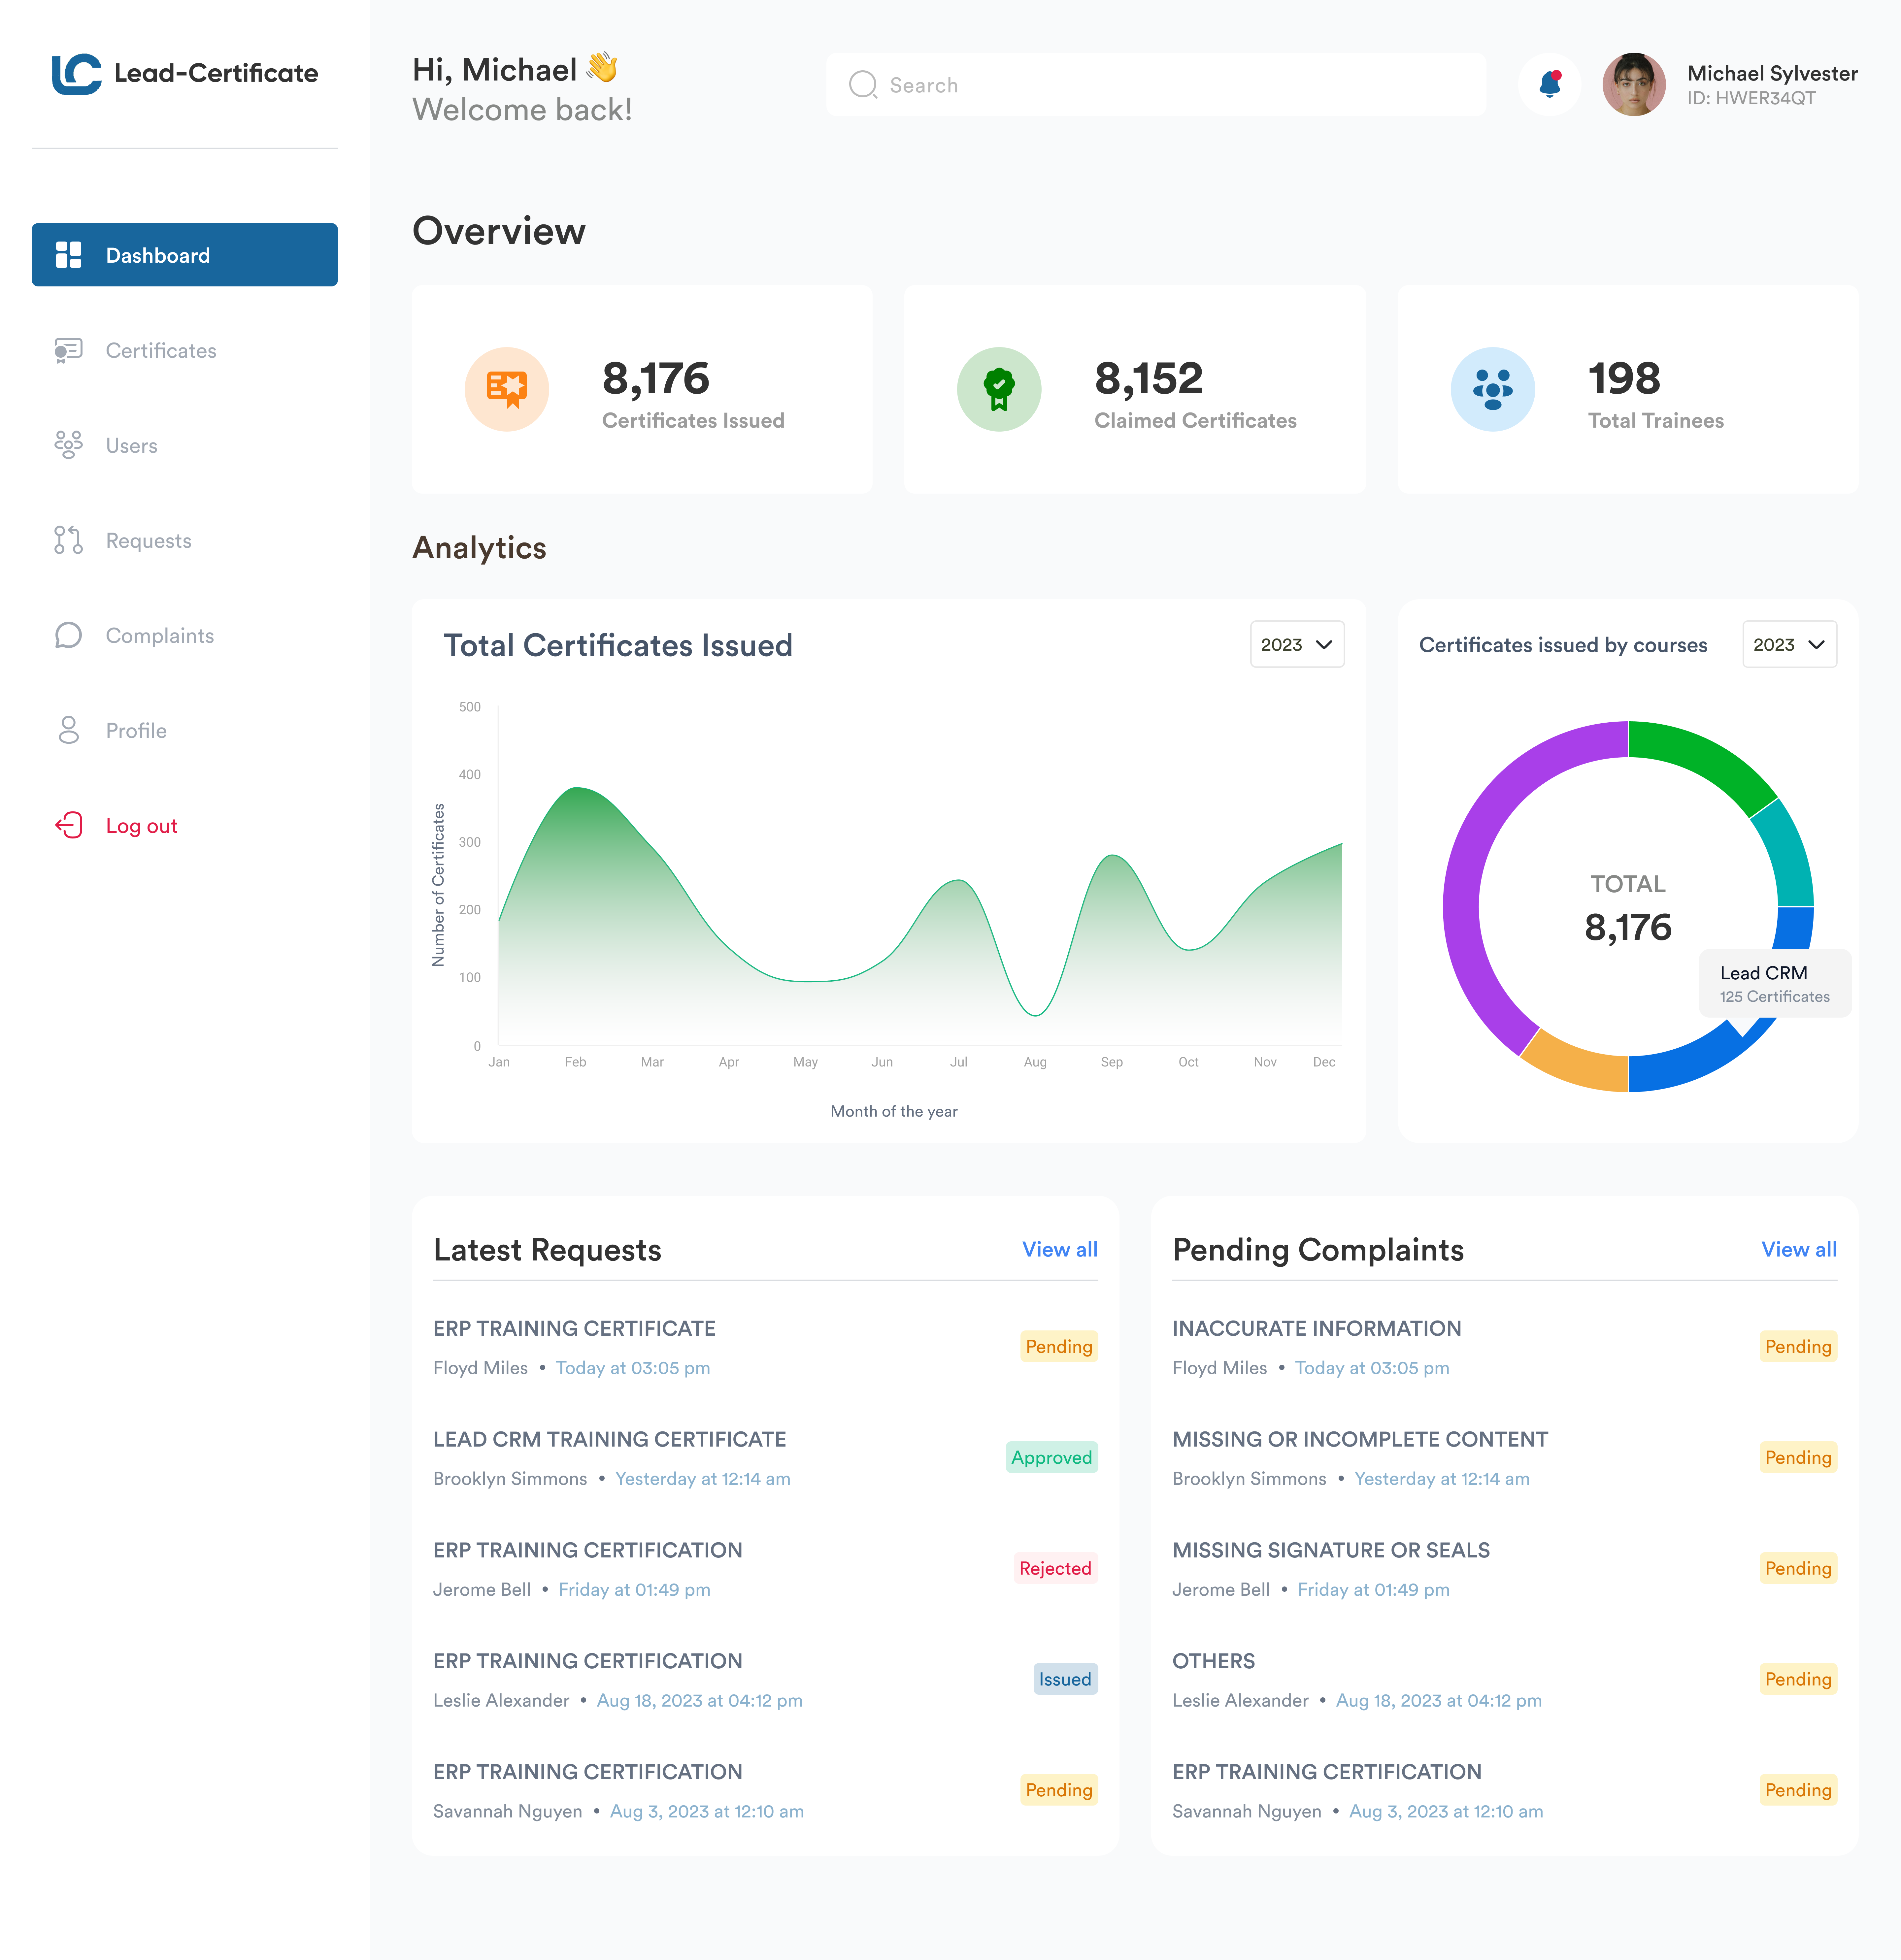Click the donut chart TOTAL 8,176 label
Screen dimensions: 1901x1960
tap(1628, 908)
